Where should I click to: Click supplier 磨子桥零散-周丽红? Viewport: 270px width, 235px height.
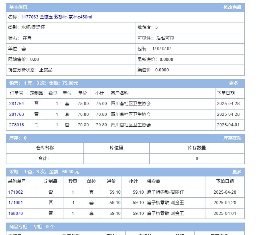click(x=165, y=192)
